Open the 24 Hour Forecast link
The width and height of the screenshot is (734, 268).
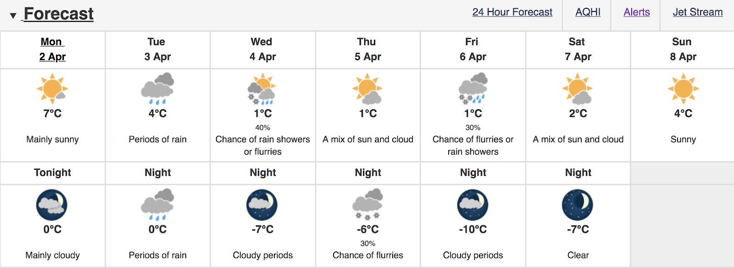click(x=512, y=12)
